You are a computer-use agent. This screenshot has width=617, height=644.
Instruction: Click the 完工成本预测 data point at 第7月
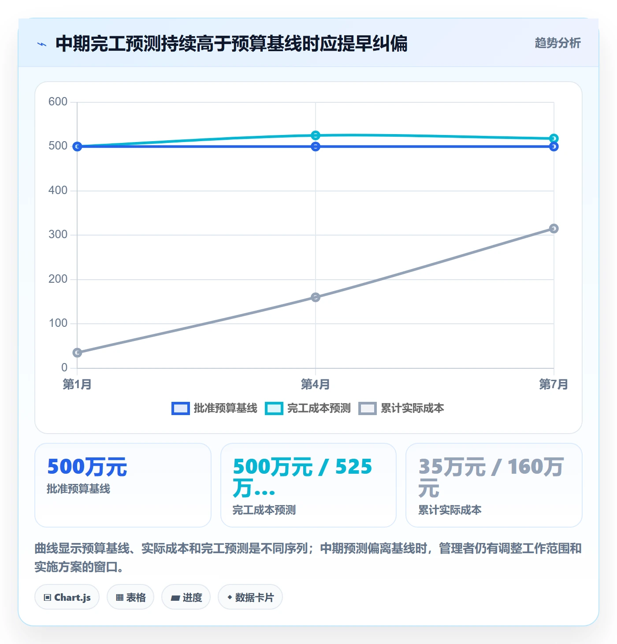coord(554,139)
